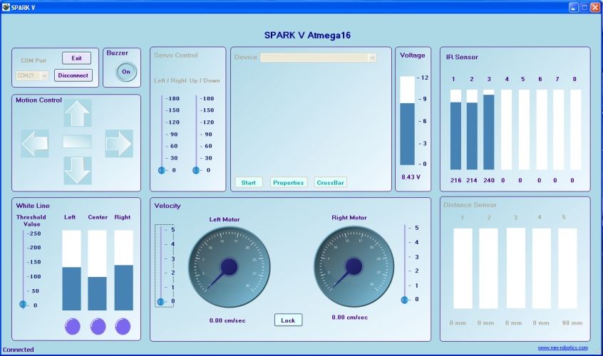Click the left velocity slider handle

pyautogui.click(x=161, y=301)
